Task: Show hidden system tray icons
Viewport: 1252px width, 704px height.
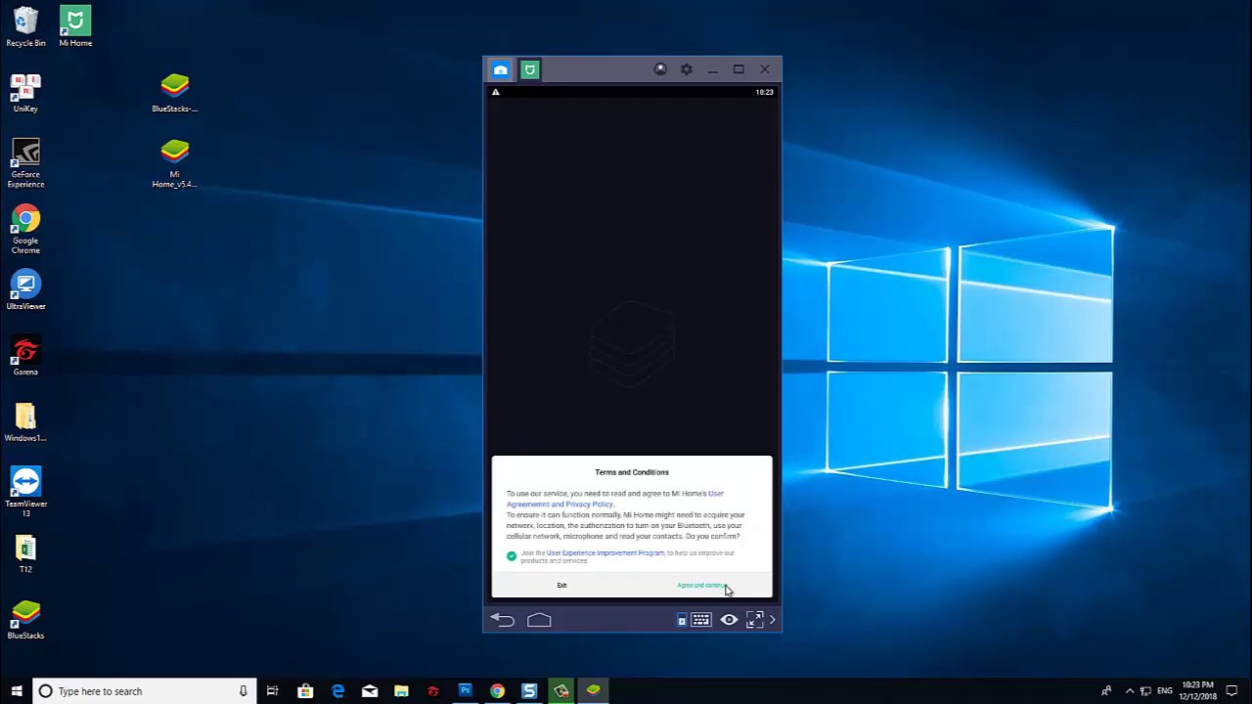Action: pyautogui.click(x=1130, y=691)
